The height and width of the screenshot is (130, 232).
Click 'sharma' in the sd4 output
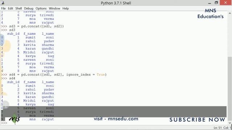47,93
